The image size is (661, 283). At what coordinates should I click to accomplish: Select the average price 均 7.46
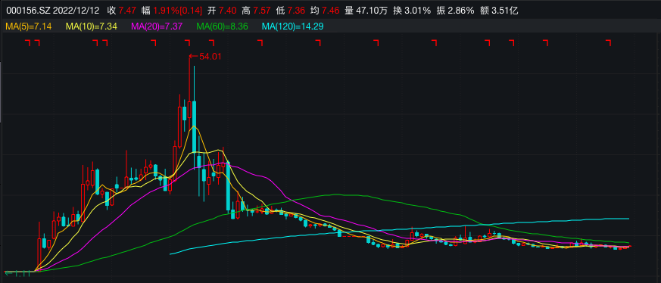click(x=325, y=11)
